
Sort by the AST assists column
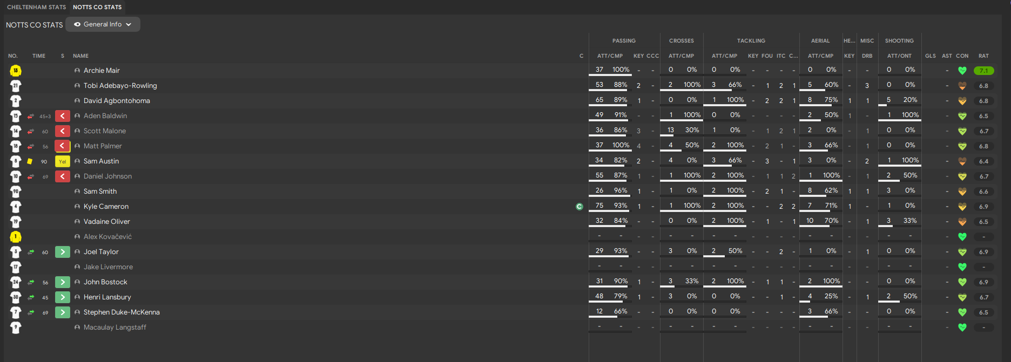click(x=947, y=56)
